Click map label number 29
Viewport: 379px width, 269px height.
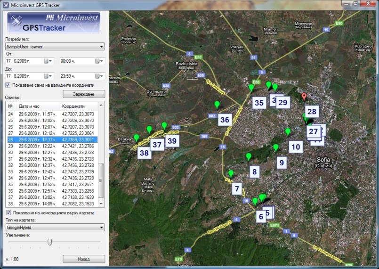point(283,103)
